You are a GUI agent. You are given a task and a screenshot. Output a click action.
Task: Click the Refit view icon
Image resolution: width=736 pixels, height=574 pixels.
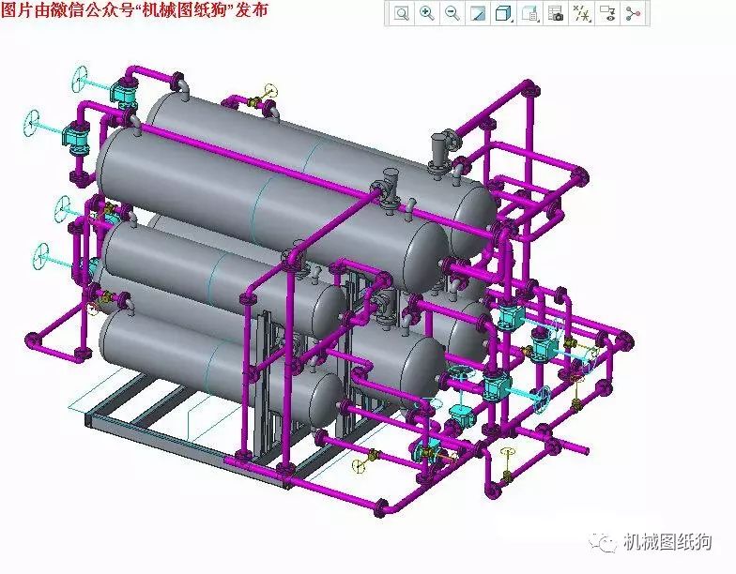point(402,13)
